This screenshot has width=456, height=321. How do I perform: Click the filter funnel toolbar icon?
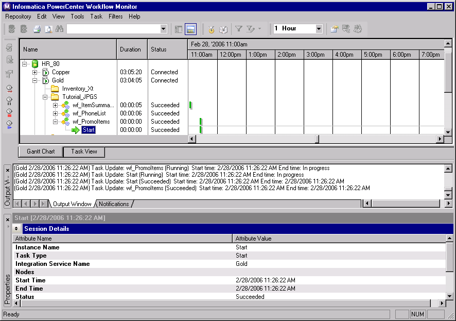239,29
